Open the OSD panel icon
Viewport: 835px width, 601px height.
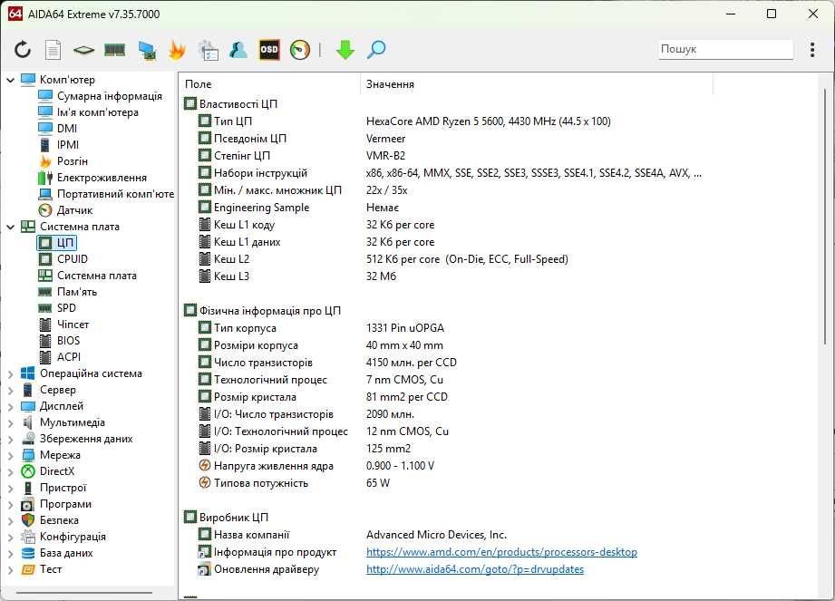[x=269, y=50]
